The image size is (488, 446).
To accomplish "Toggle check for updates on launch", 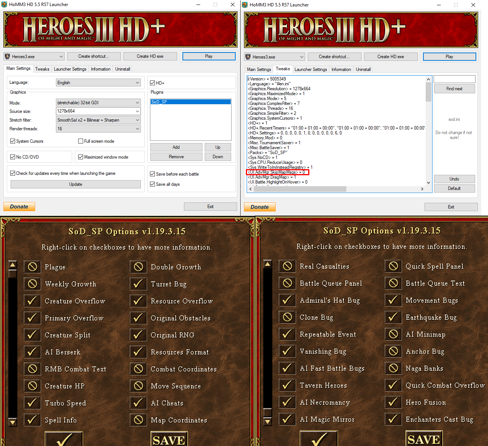I will click(x=13, y=173).
